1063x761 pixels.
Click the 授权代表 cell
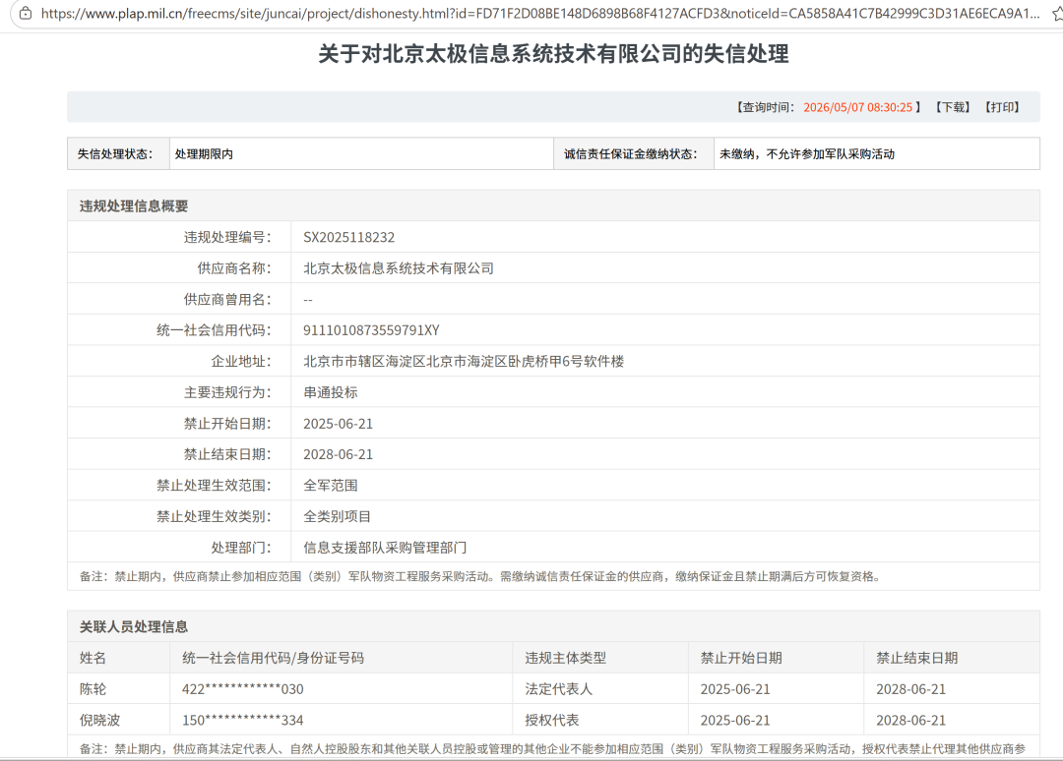point(552,721)
